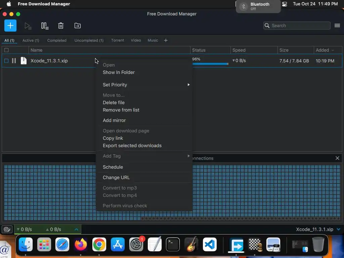Expand the Set Priority submenu
The height and width of the screenshot is (258, 344).
(144, 85)
